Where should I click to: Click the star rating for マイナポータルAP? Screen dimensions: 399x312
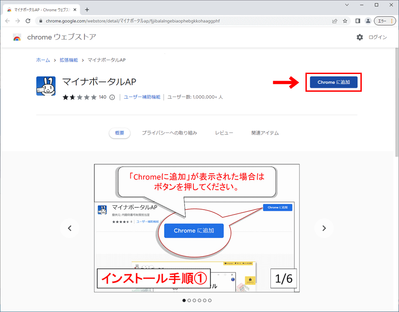click(80, 97)
